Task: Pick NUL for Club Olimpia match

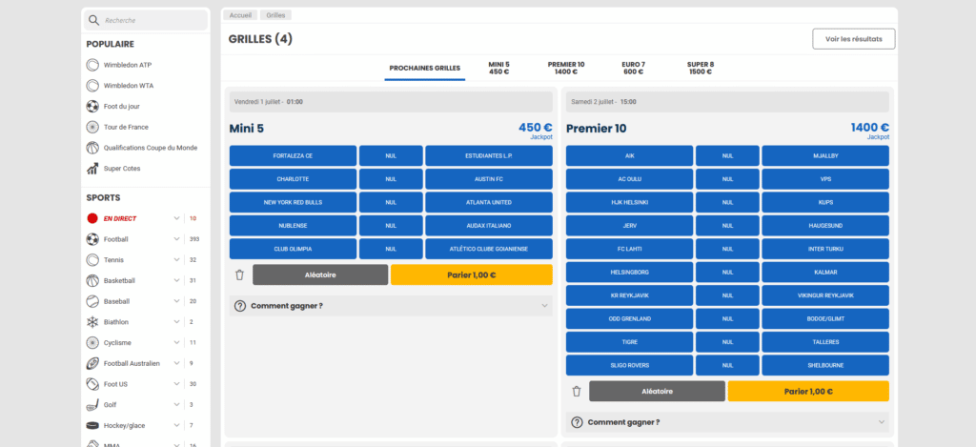Action: [x=391, y=249]
